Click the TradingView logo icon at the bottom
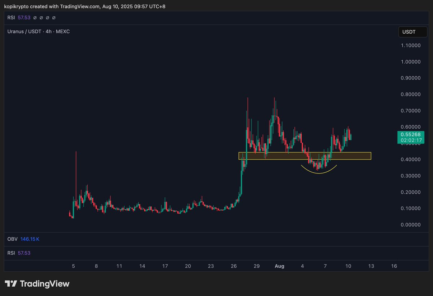The height and width of the screenshot is (296, 433). tap(11, 284)
